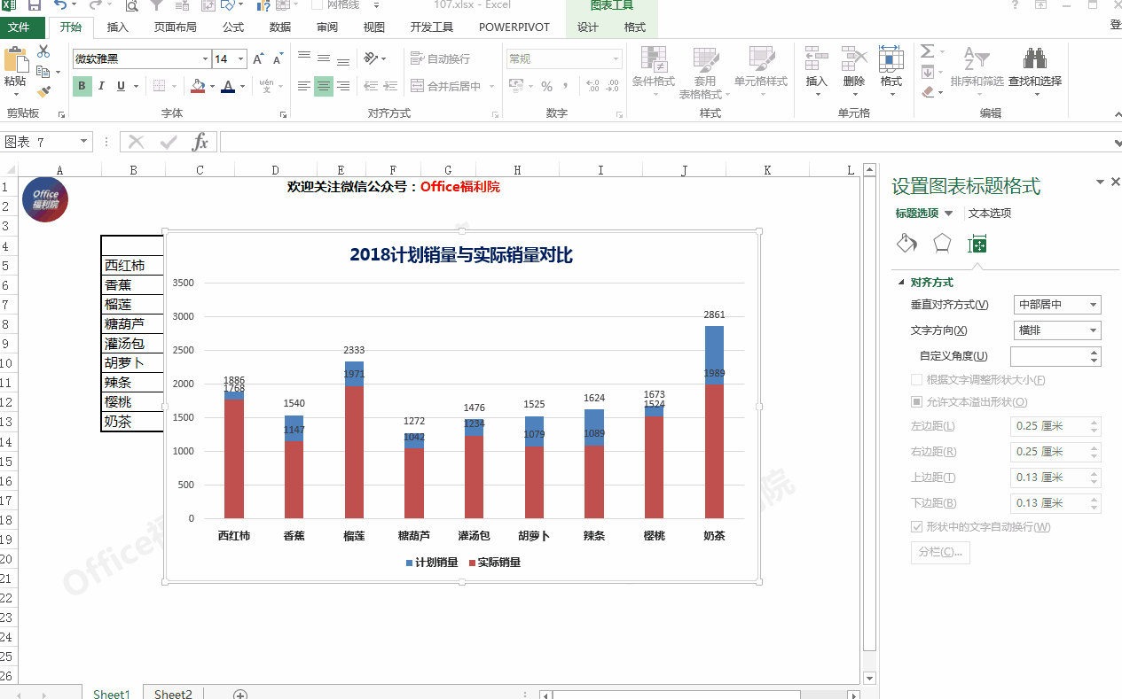This screenshot has width=1122, height=699.
Task: Decrease font size with small A icon
Action: 278,59
